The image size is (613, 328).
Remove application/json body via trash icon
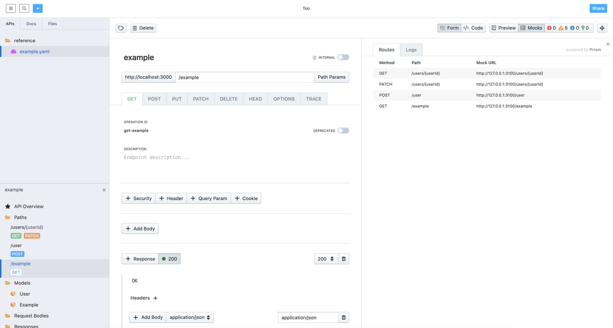pos(344,318)
